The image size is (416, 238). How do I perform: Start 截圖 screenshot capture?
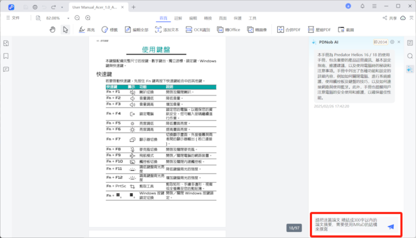click(346, 30)
